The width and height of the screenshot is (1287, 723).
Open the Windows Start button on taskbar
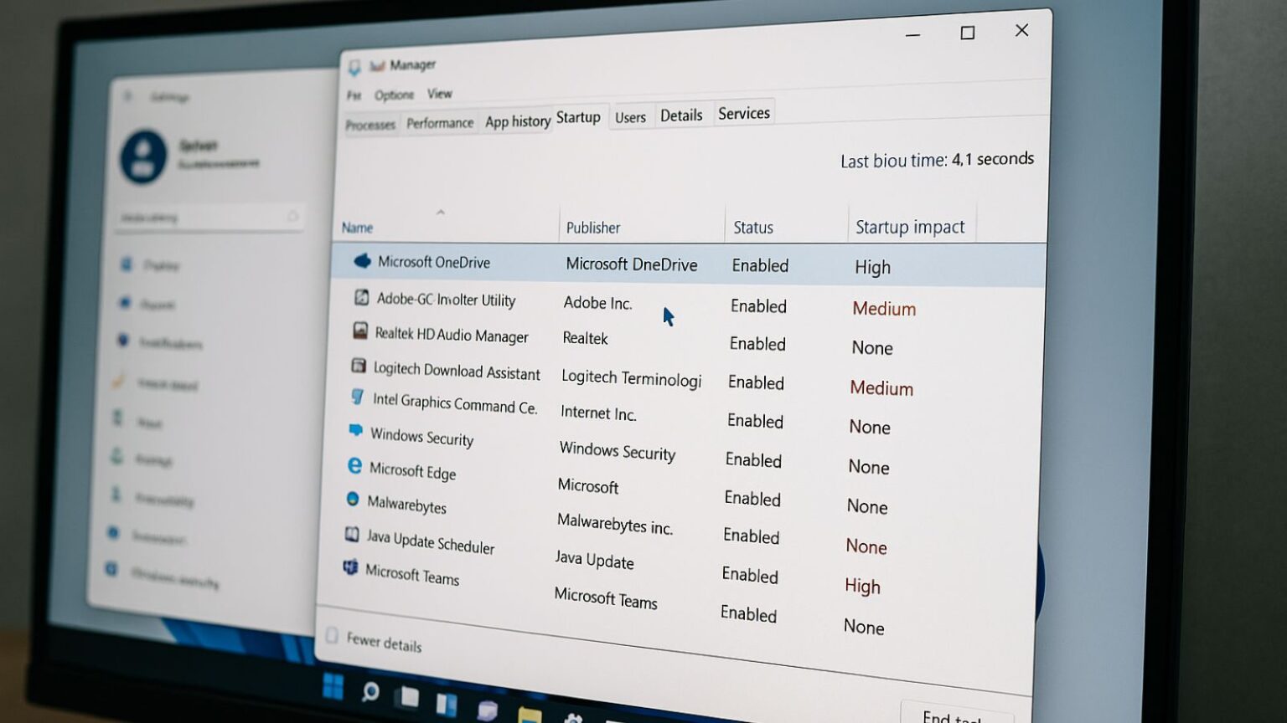coord(333,686)
